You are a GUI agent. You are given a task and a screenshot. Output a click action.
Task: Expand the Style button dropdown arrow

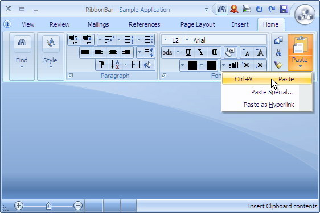tap(51, 67)
